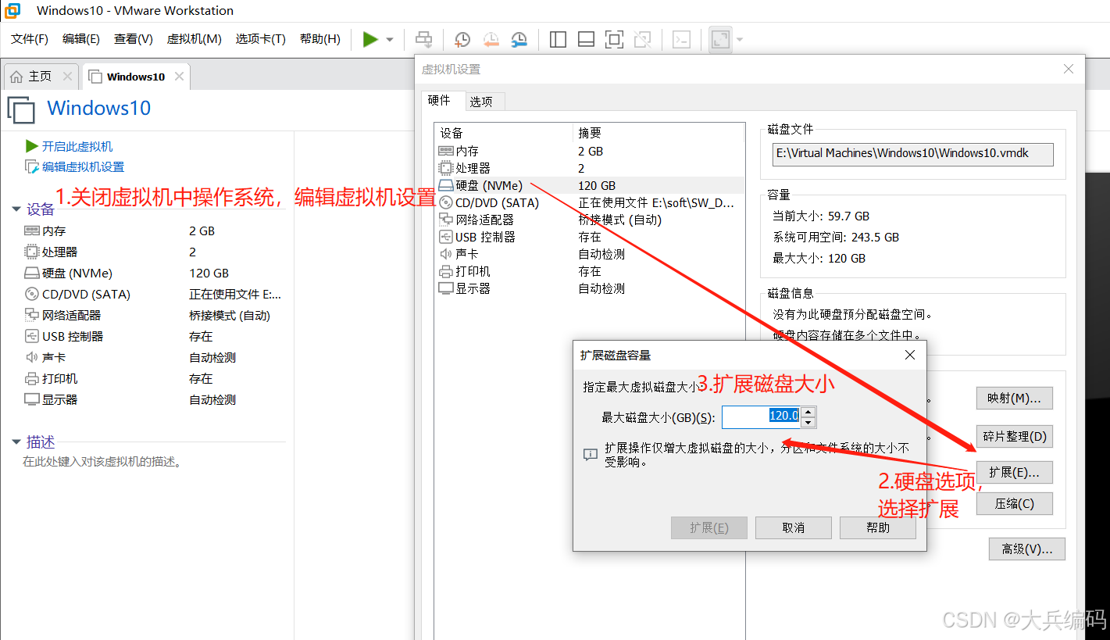The image size is (1110, 640).
Task: Open the stretch mode dropdown arrow
Action: tap(740, 39)
